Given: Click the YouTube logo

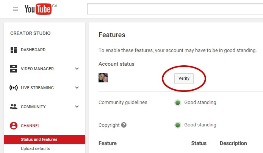Looking at the screenshot, I should pyautogui.click(x=38, y=9).
